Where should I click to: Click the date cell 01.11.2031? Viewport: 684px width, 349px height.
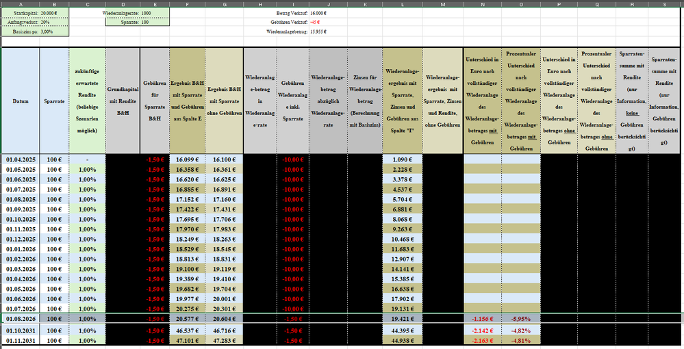[x=21, y=341]
